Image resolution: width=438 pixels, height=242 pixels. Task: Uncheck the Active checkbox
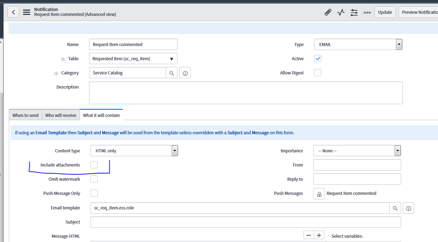tap(318, 58)
